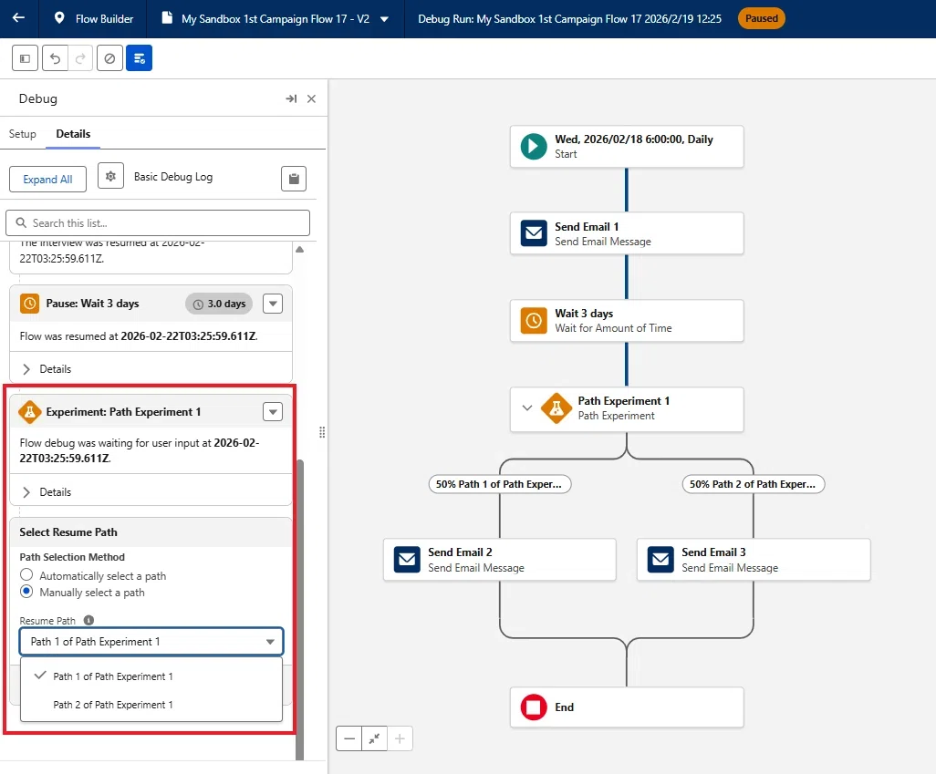Click the End stop icon
This screenshot has height=774, width=936.
(x=534, y=707)
